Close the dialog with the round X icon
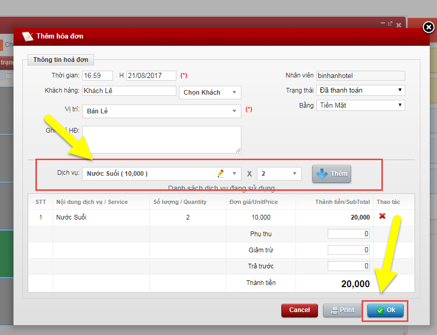437x335 pixels. (428, 28)
